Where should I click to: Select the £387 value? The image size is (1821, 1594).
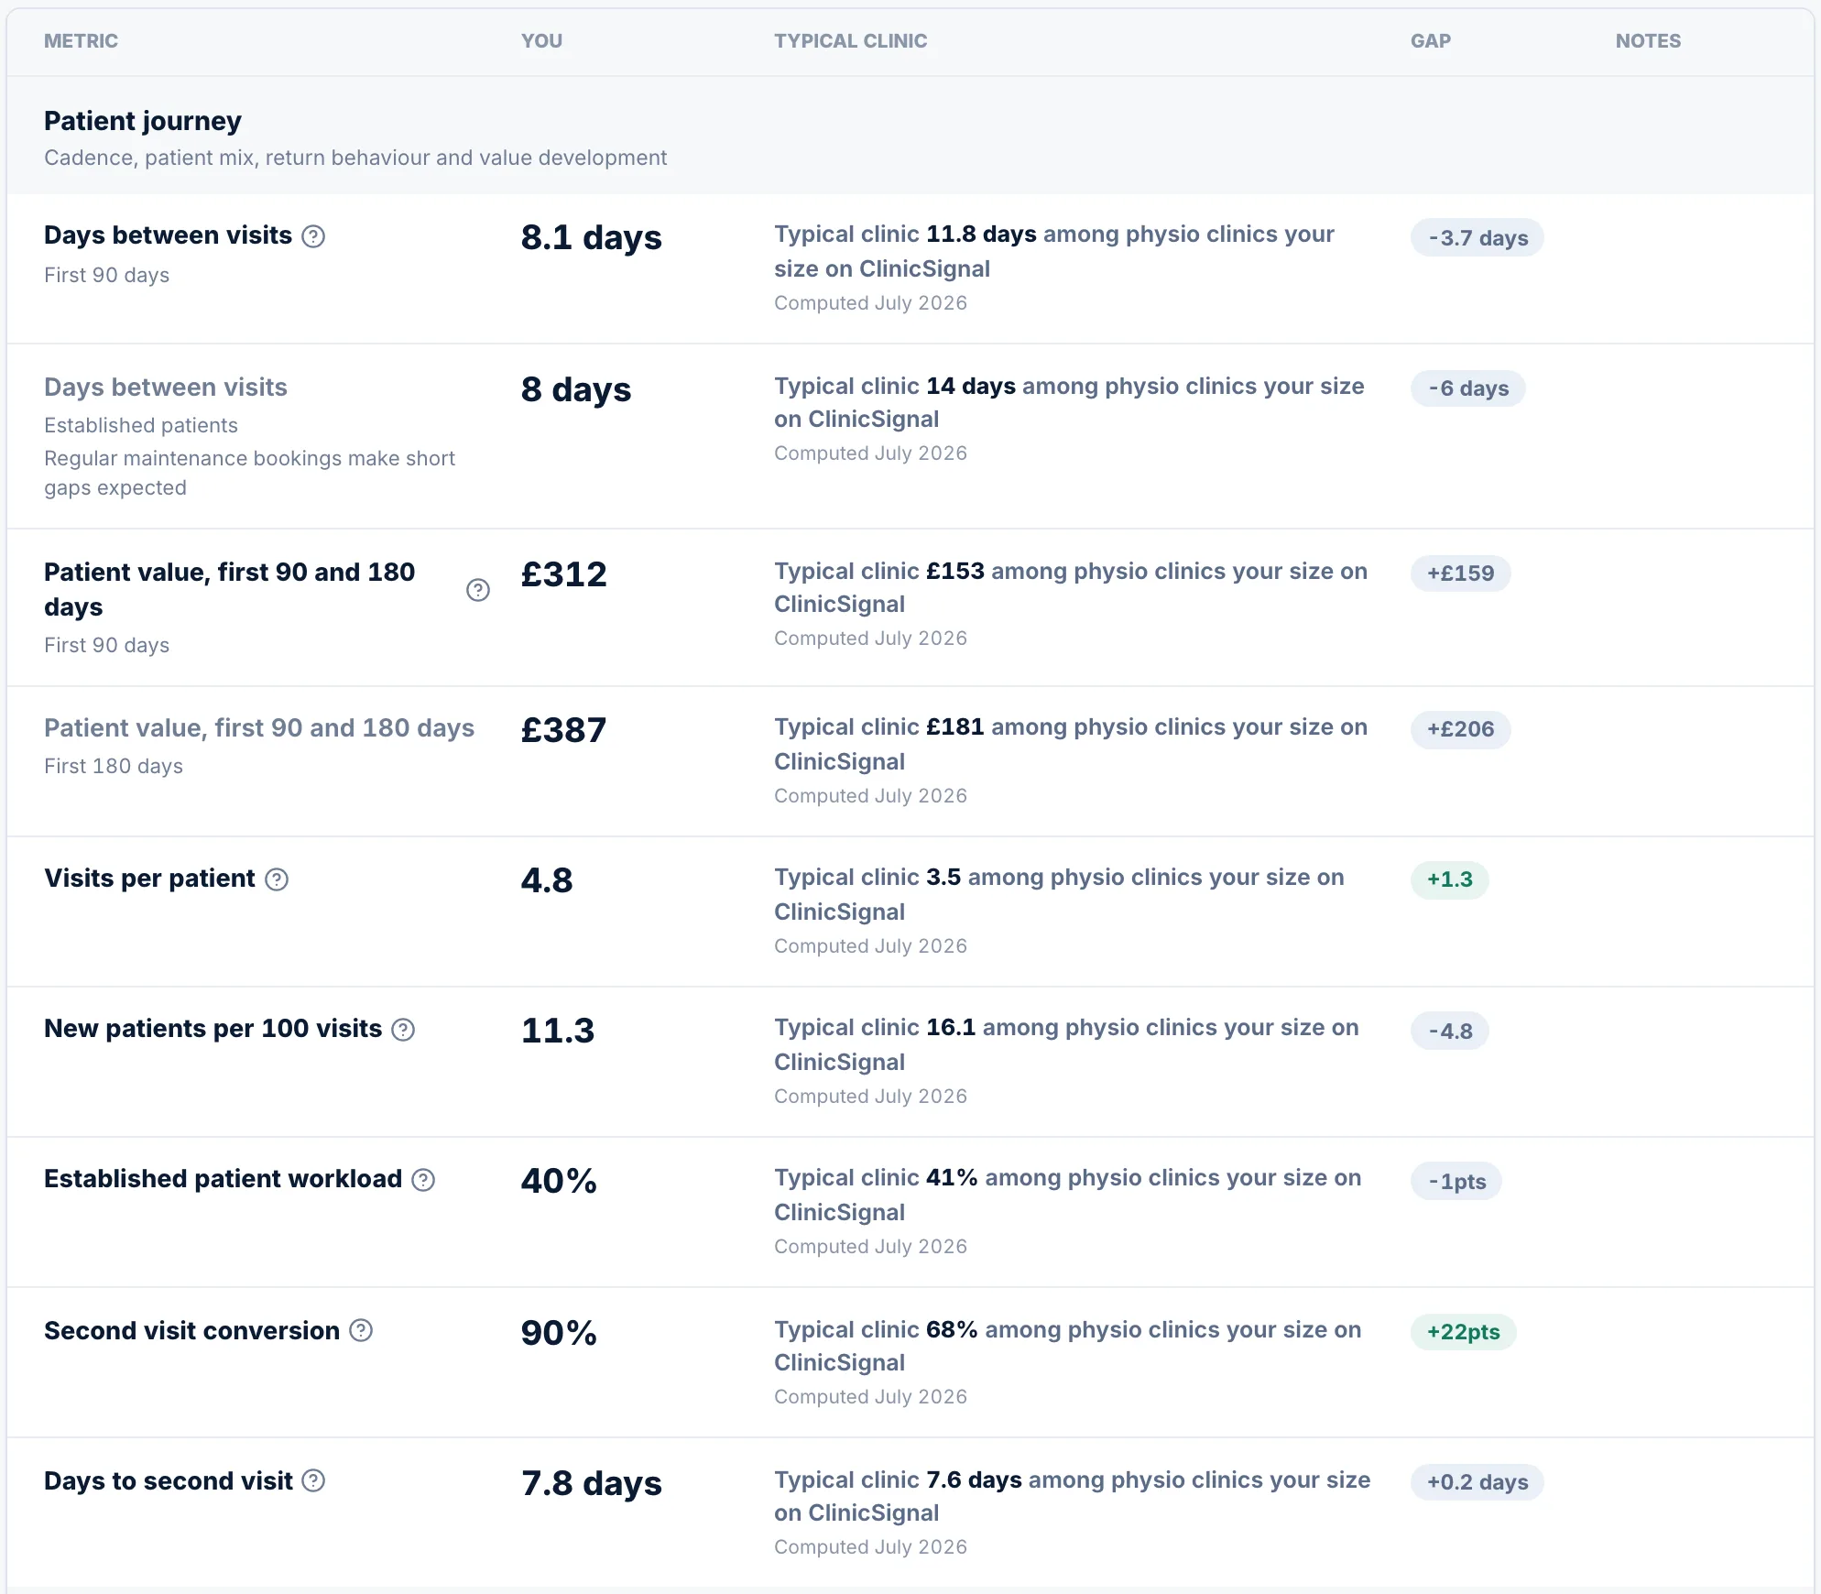coord(563,730)
